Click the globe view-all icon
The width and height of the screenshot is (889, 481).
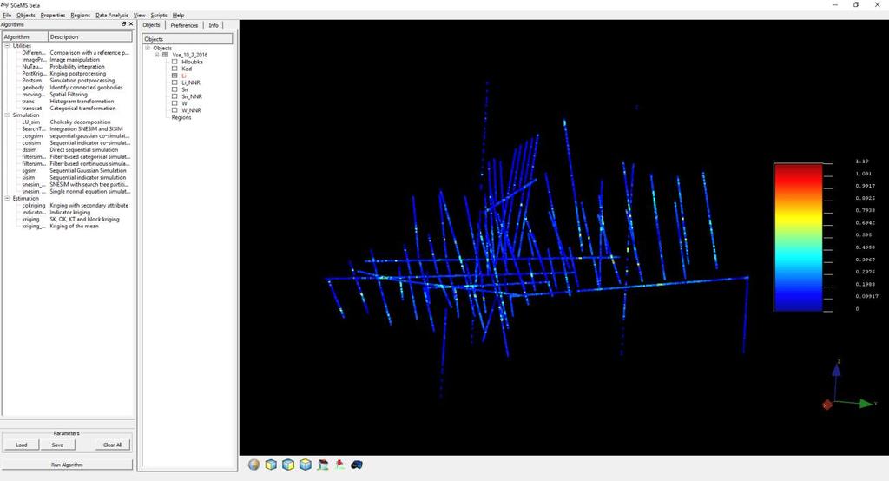[x=254, y=465]
